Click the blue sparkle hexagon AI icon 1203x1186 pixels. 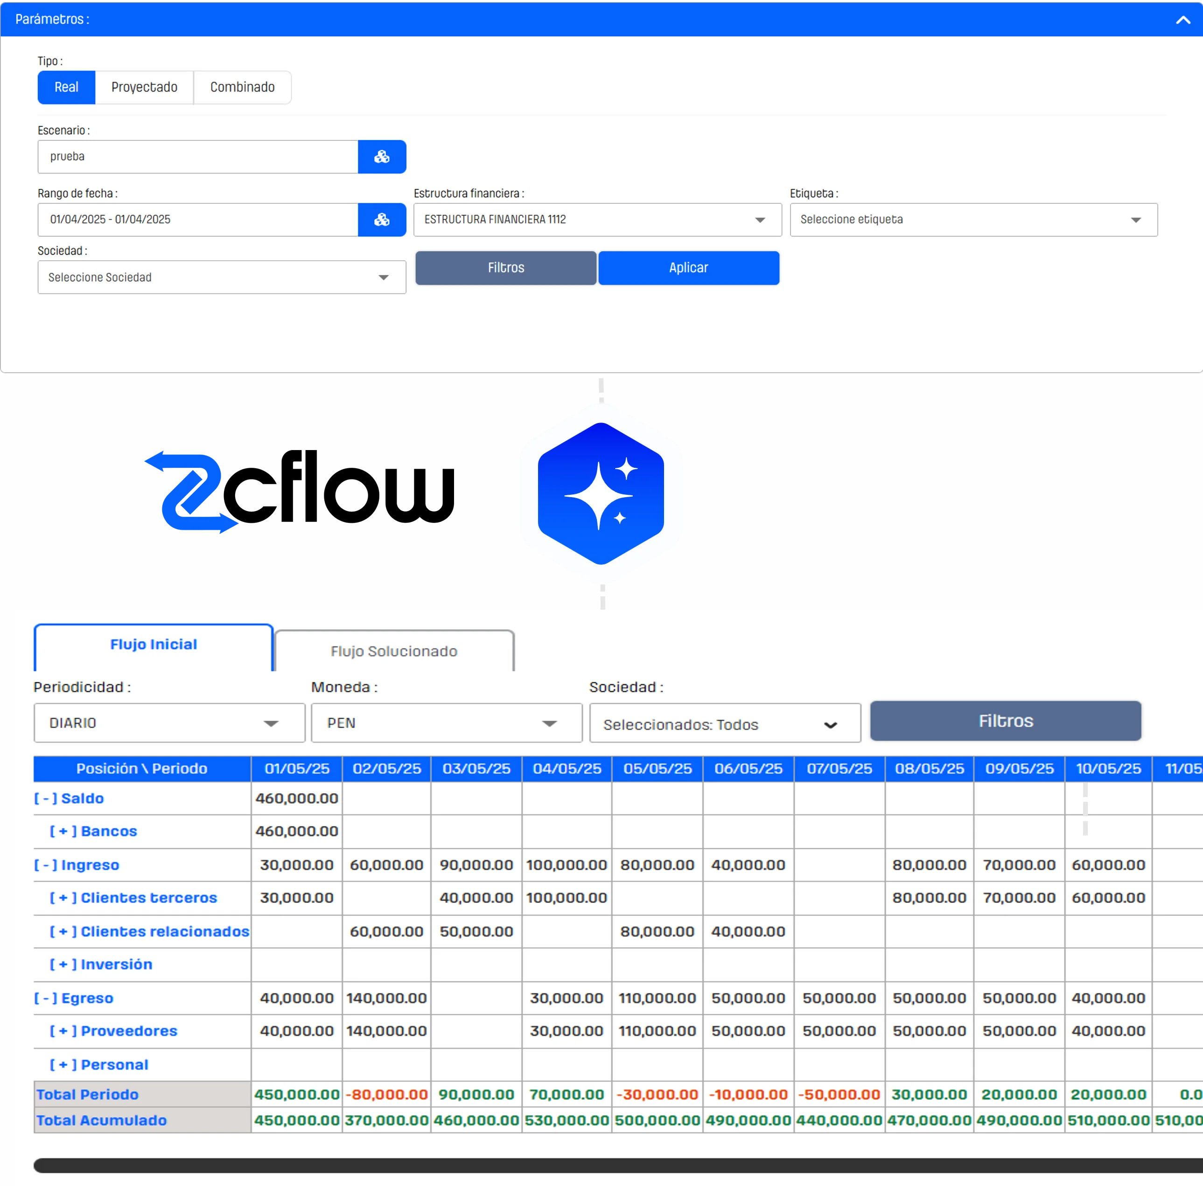click(x=601, y=493)
